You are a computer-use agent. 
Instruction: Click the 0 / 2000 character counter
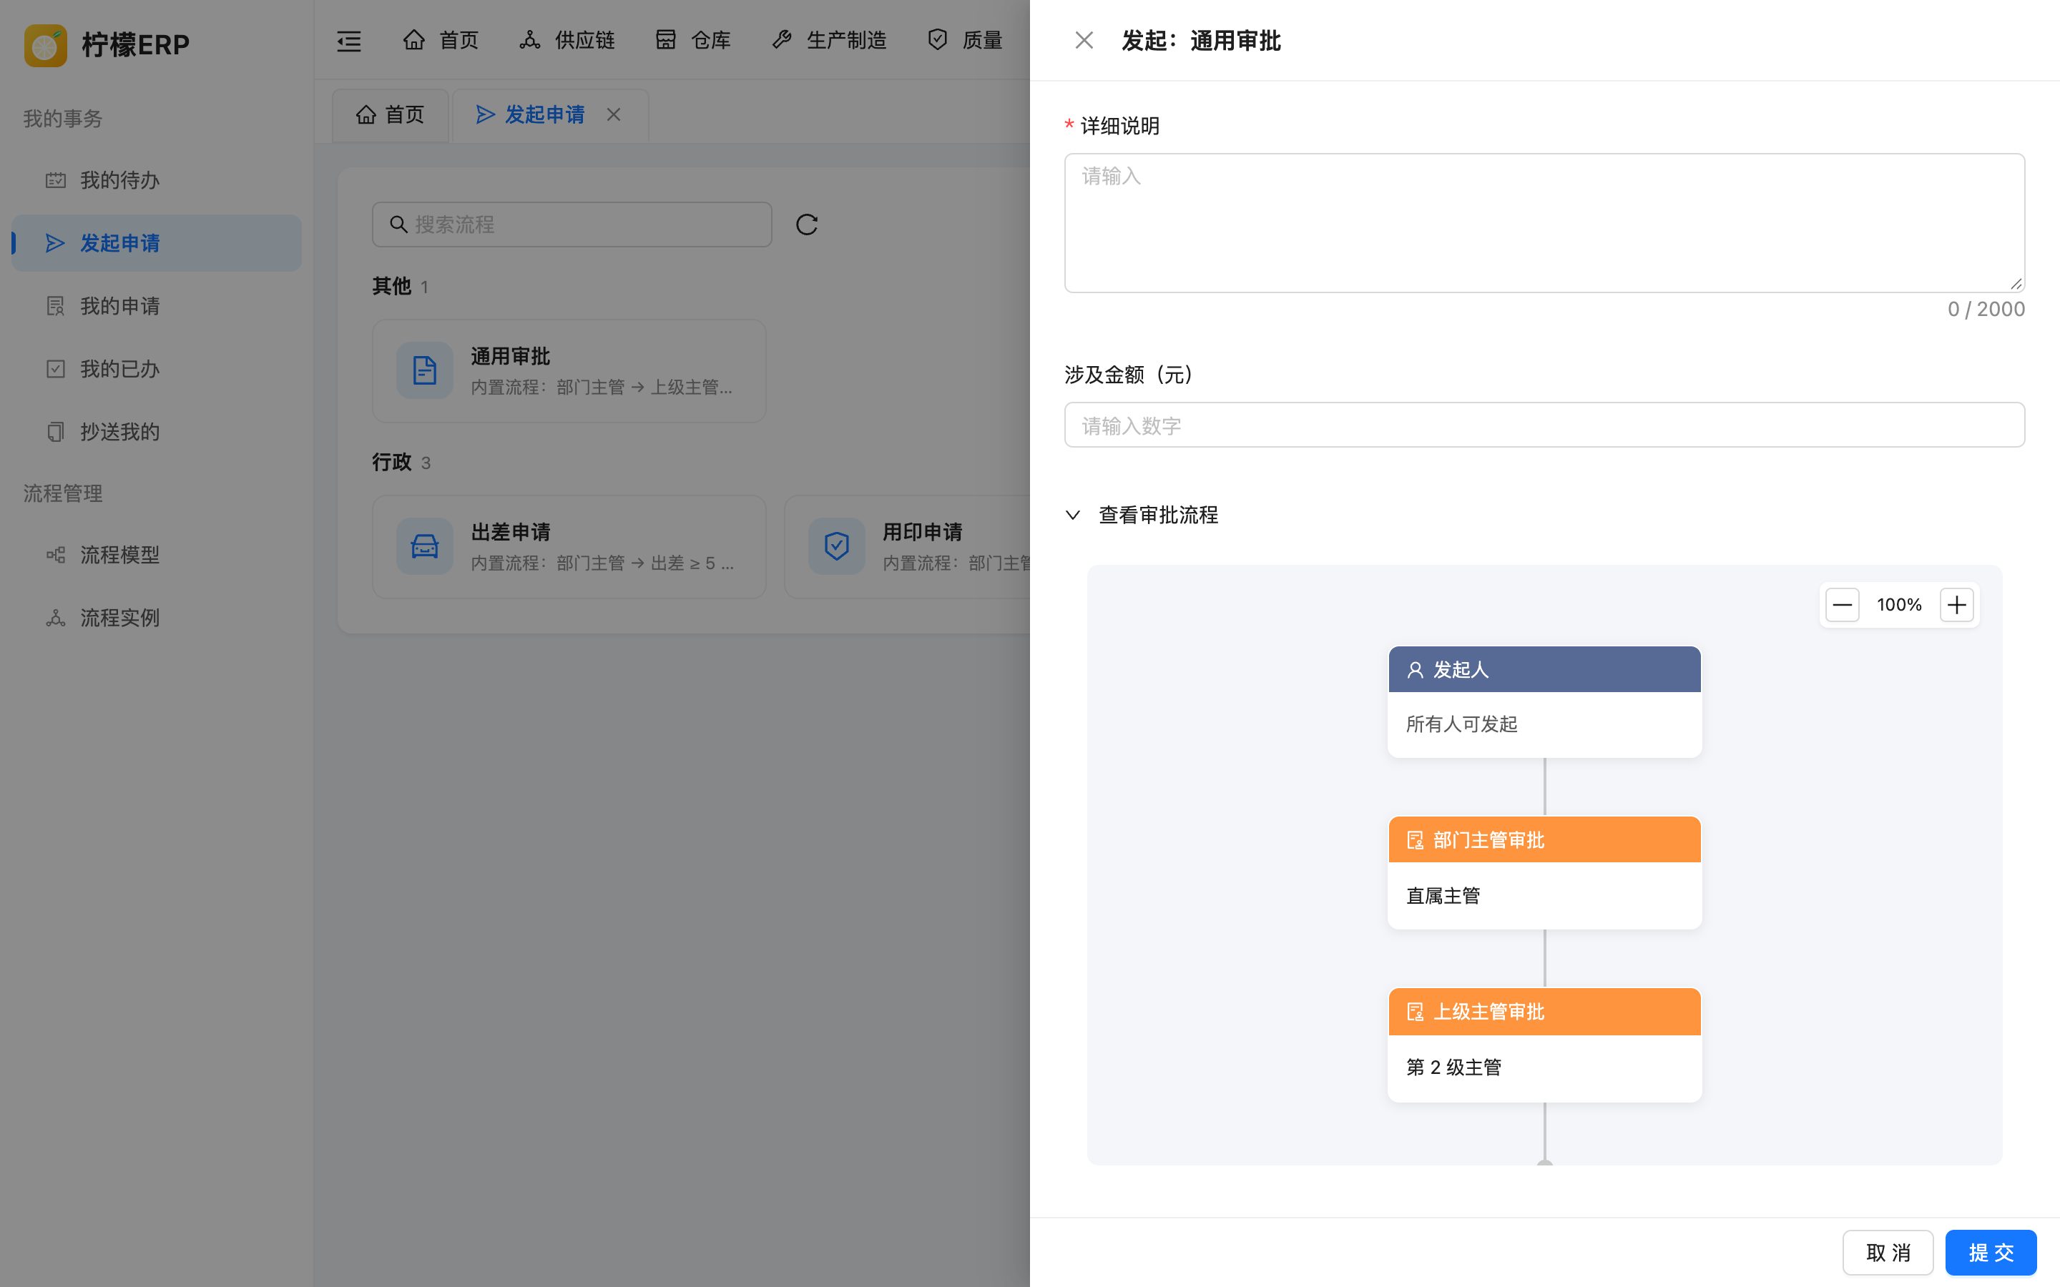(1986, 309)
